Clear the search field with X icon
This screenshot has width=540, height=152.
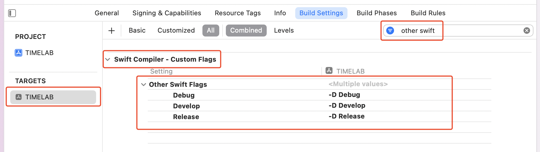pos(526,31)
